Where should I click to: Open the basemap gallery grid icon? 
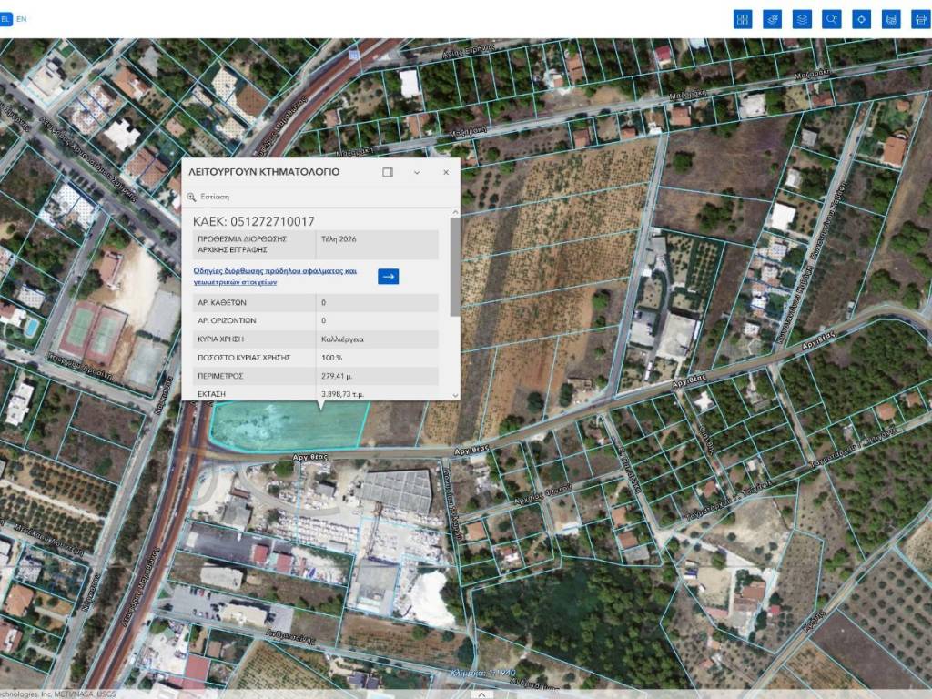(743, 19)
